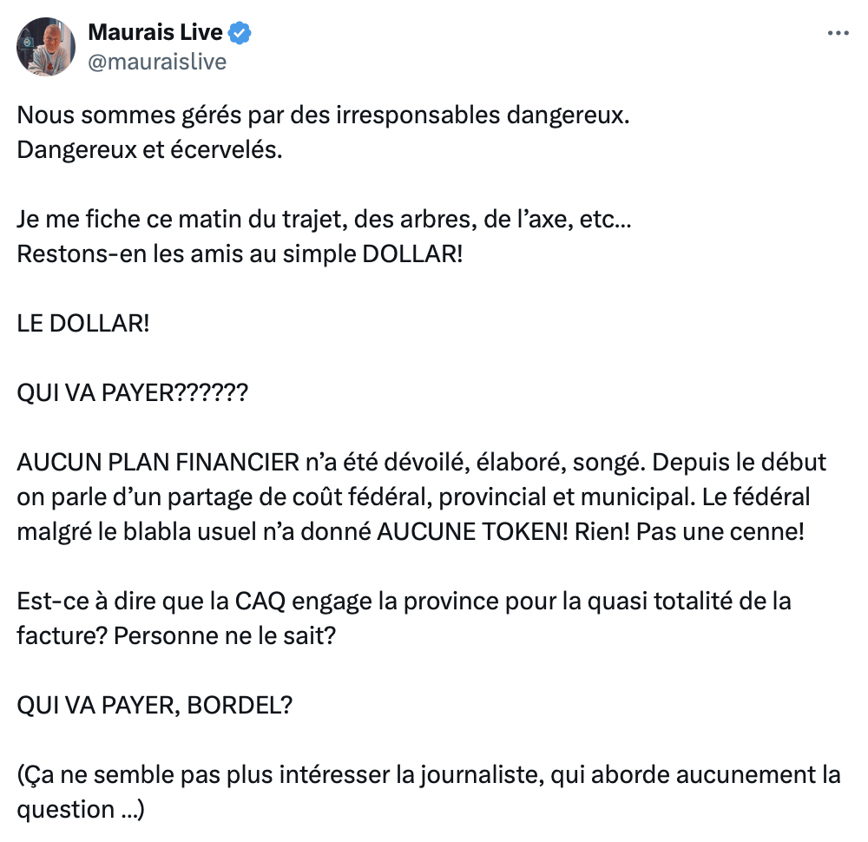This screenshot has width=868, height=842.
Task: Click the line 'QUI VA PAYER, BORDEL?'
Action: point(155,705)
